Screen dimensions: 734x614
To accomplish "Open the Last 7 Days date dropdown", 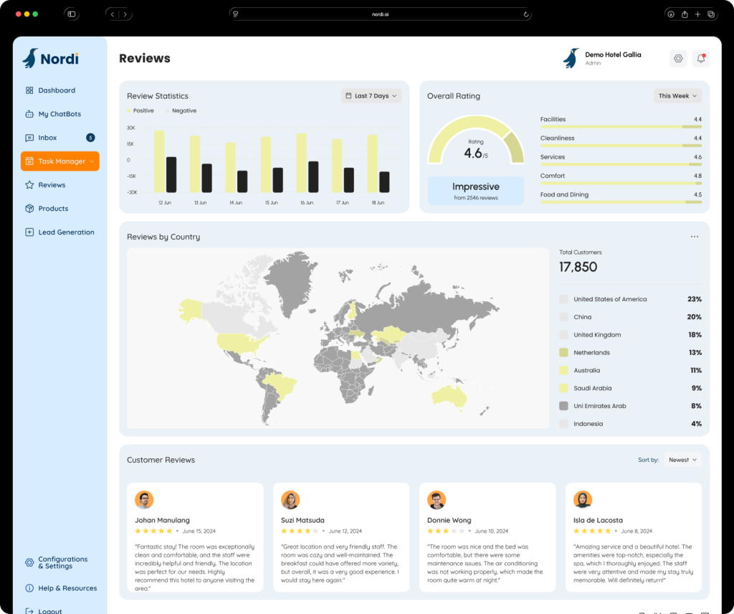I will point(371,96).
